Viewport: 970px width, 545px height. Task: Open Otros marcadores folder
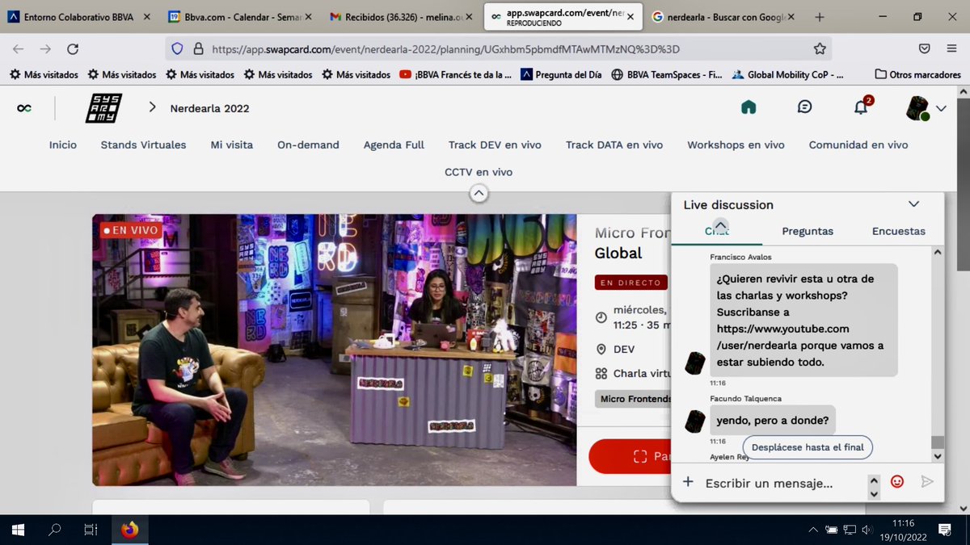pos(918,74)
